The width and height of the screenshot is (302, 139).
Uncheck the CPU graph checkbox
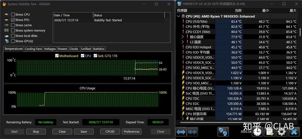(83, 56)
